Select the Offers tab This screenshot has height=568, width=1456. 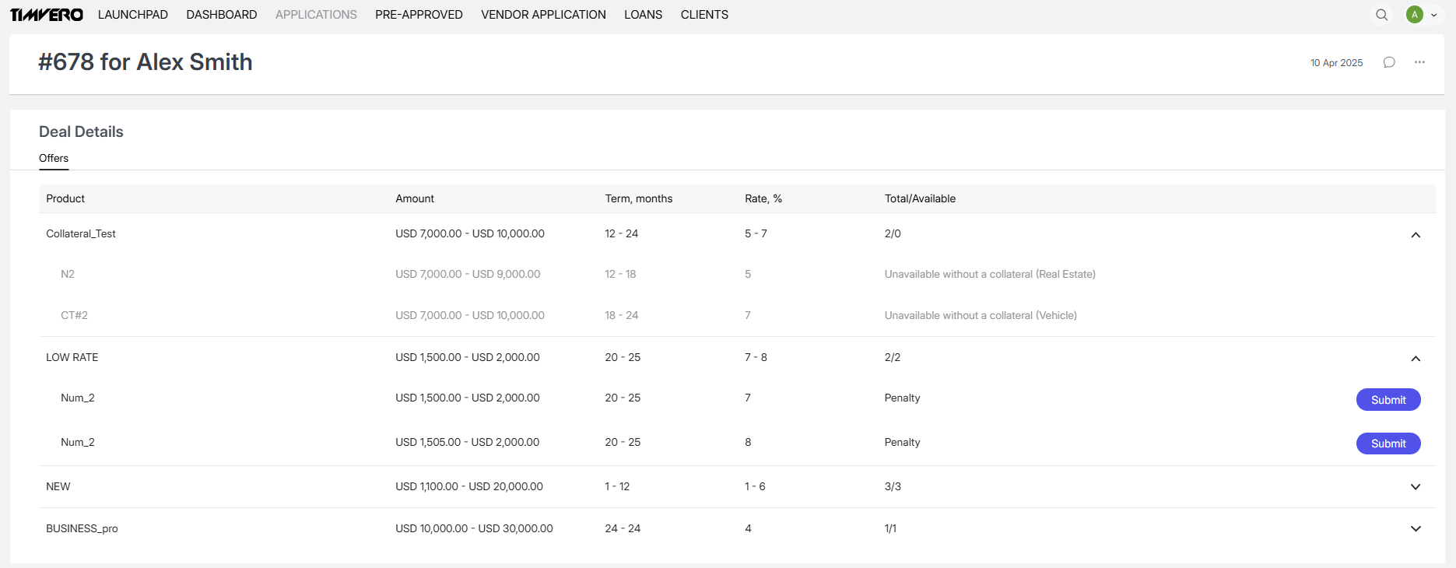click(x=54, y=158)
